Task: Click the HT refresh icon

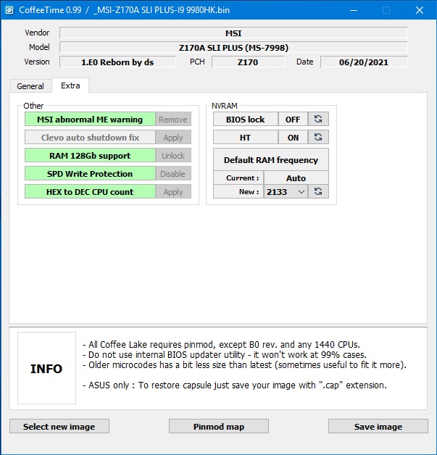Action: tap(318, 137)
